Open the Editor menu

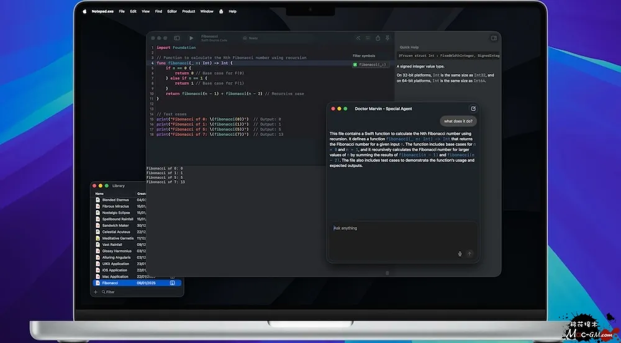[x=172, y=11]
